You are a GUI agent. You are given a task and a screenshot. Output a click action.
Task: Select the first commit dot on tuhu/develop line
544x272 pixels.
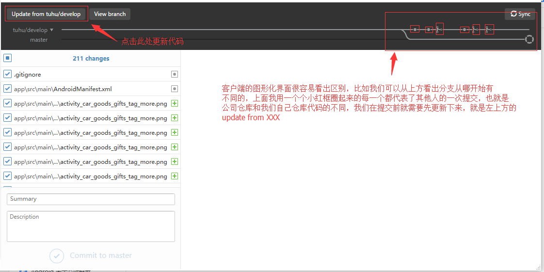click(415, 30)
